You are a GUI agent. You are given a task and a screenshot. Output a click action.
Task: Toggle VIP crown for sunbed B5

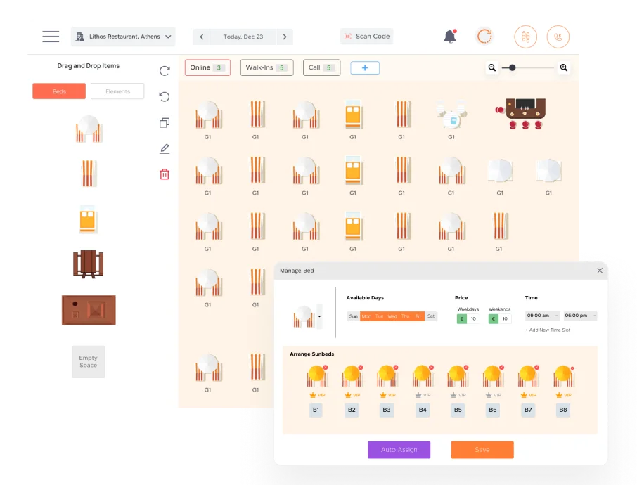458,395
